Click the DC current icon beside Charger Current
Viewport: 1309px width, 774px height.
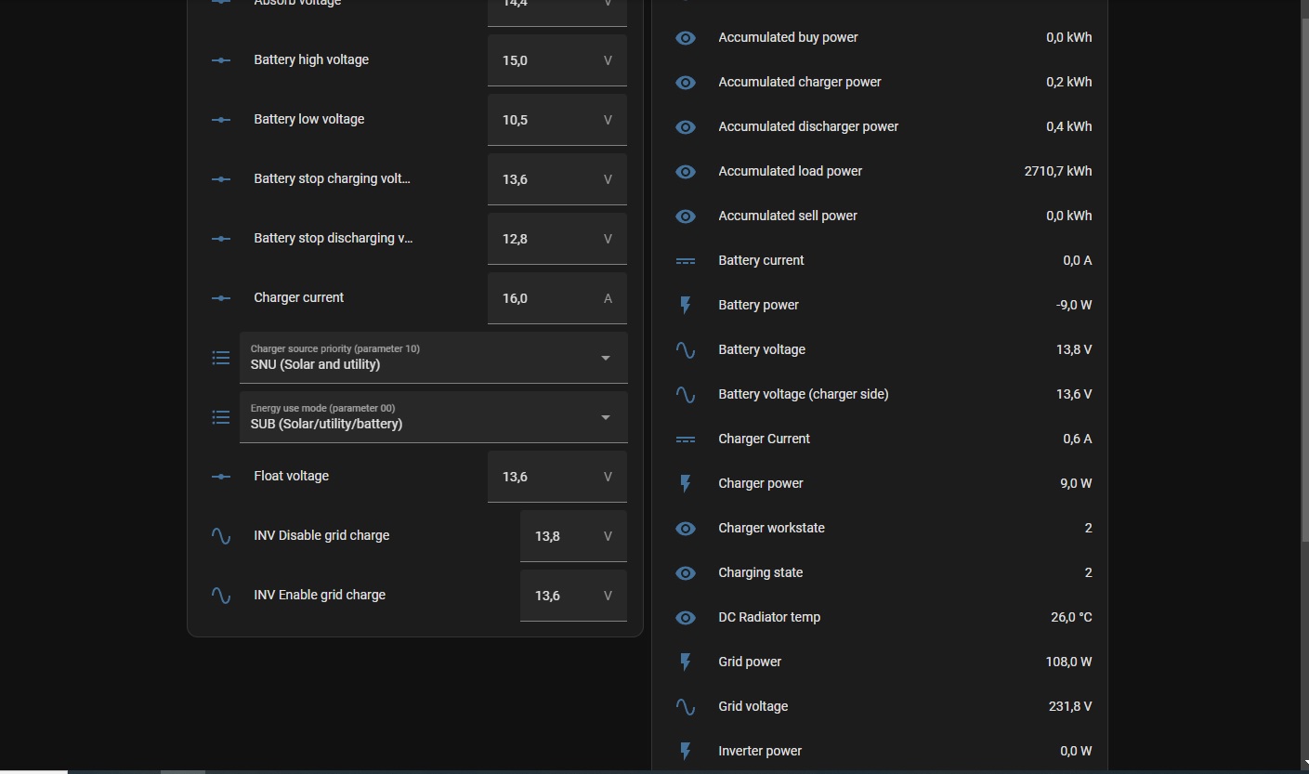(x=686, y=439)
